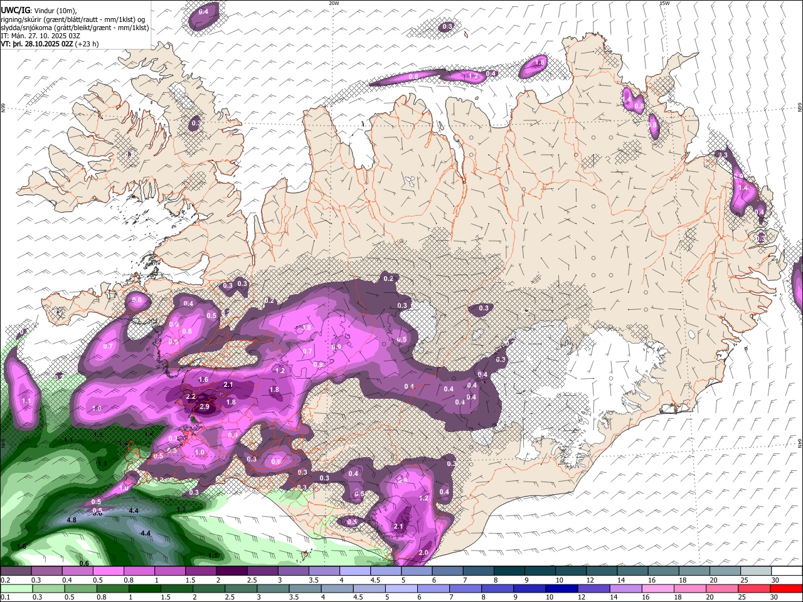Pick the navy blue rain swatch between 10 and 12
803x602 pixels.
tap(561, 588)
